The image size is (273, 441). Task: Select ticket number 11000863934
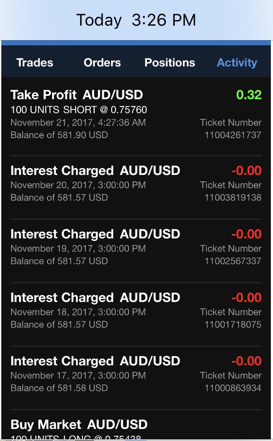(x=233, y=388)
